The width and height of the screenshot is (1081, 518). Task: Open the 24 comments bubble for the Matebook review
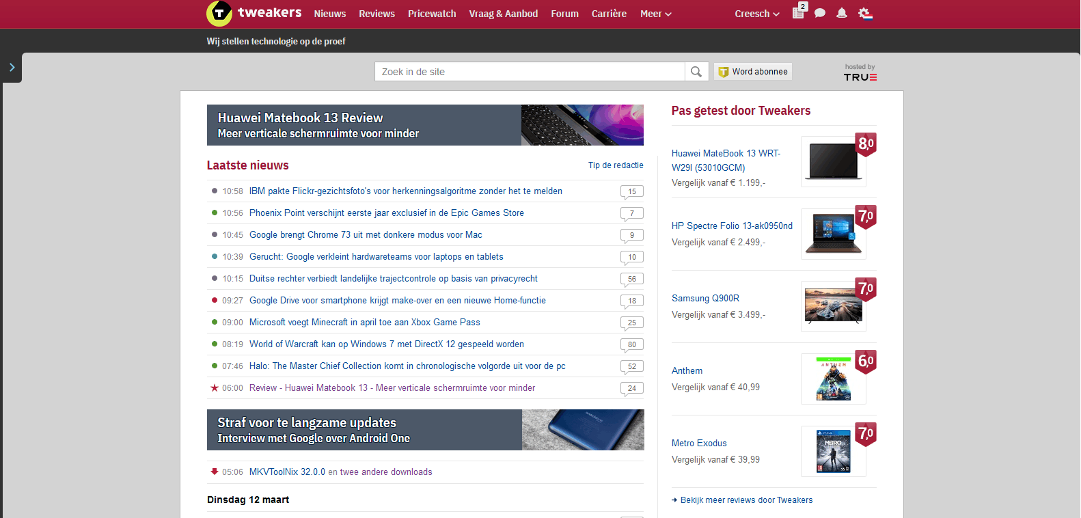pos(632,389)
